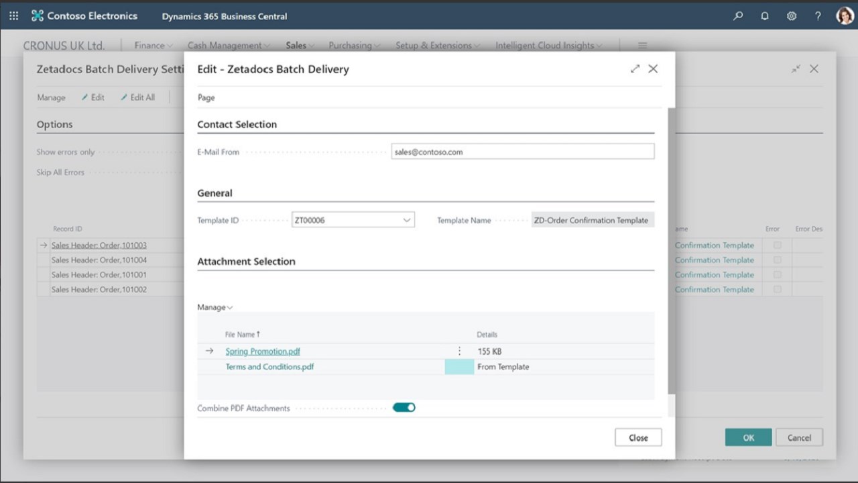Image resolution: width=858 pixels, height=483 pixels.
Task: Open the Template ID dropdown
Action: pos(406,220)
